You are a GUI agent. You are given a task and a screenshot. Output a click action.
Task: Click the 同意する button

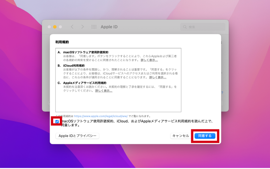[205, 136]
